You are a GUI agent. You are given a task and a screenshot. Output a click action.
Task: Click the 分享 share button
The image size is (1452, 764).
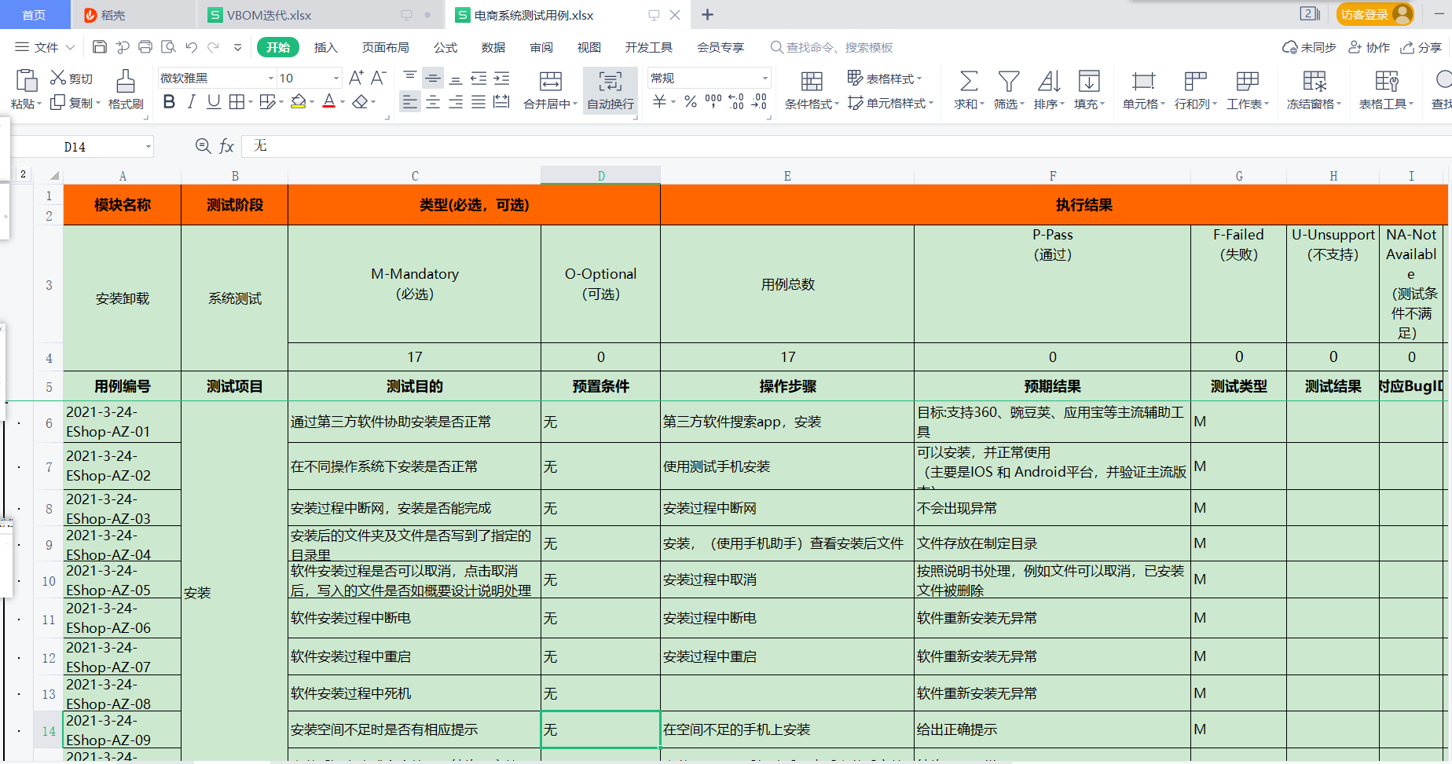1421,47
